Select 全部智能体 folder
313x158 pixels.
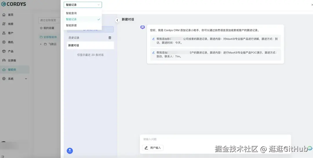click(x=48, y=37)
